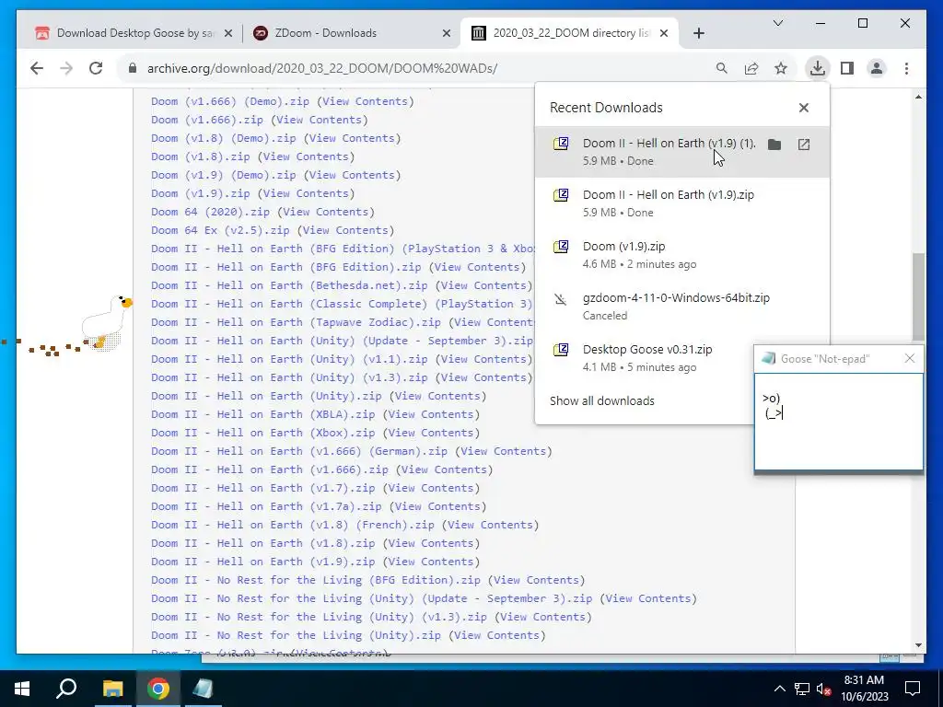View Contents of Doom II Hell on Earth (v1.9).zip
This screenshot has width=943, height=707.
point(431,562)
